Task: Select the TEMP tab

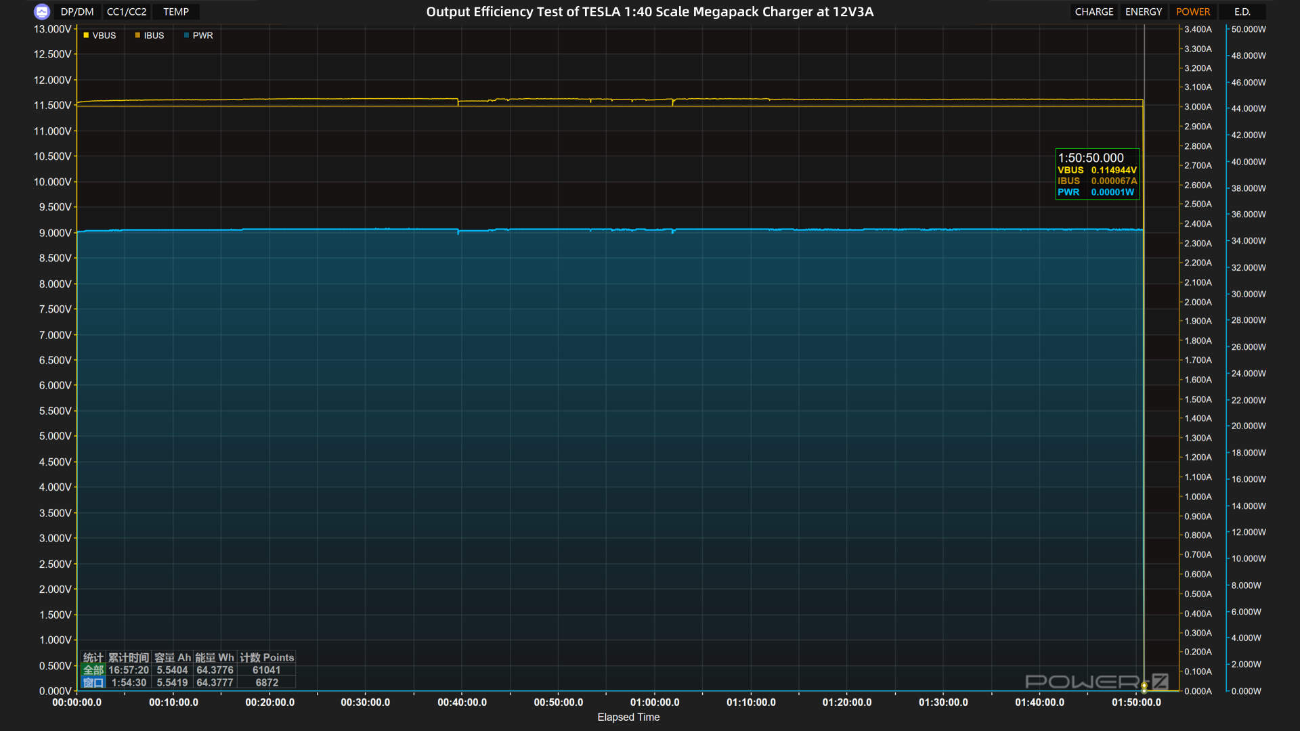Action: [176, 12]
